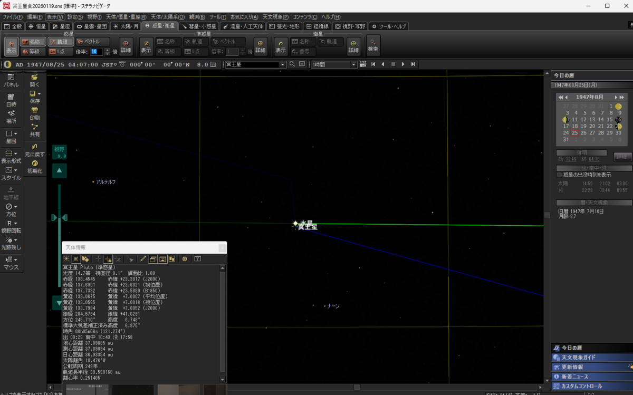
Task: Click the step back time control
Action: (382, 64)
